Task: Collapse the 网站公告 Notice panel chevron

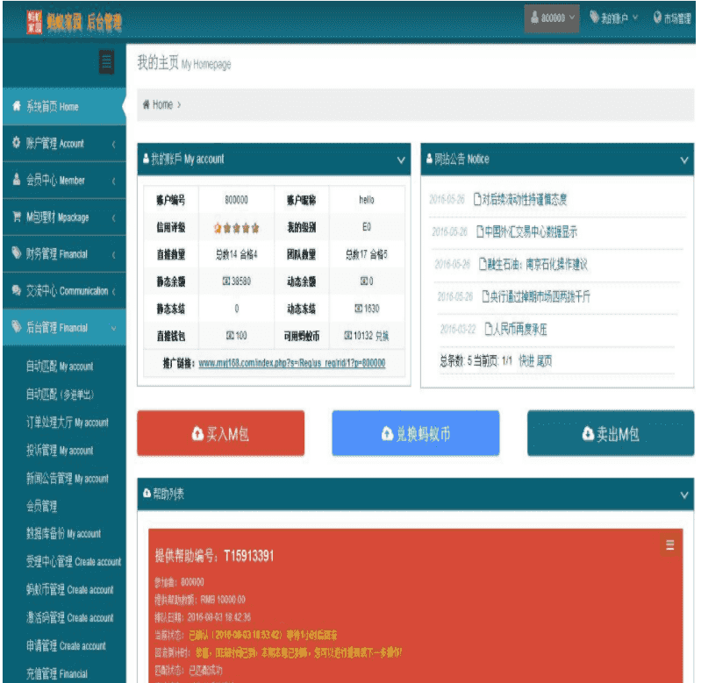Action: click(x=684, y=160)
